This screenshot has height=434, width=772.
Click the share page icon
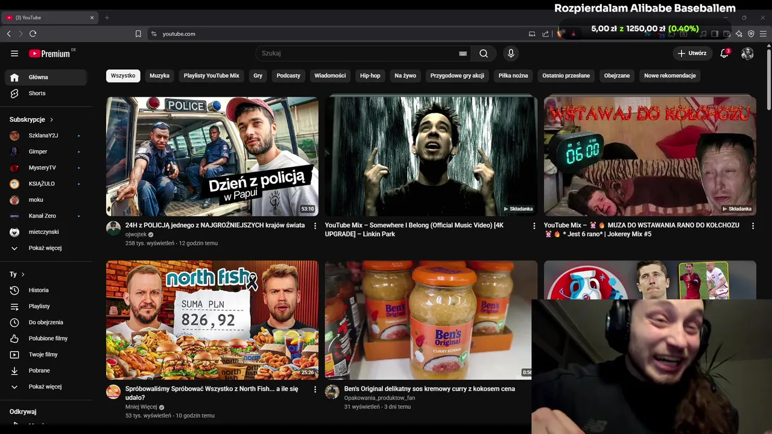pyautogui.click(x=546, y=34)
